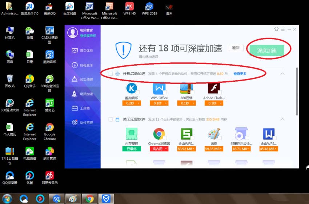Open the main menu icon in title bar
Image resolution: width=309 pixels, height=204 pixels.
click(283, 29)
